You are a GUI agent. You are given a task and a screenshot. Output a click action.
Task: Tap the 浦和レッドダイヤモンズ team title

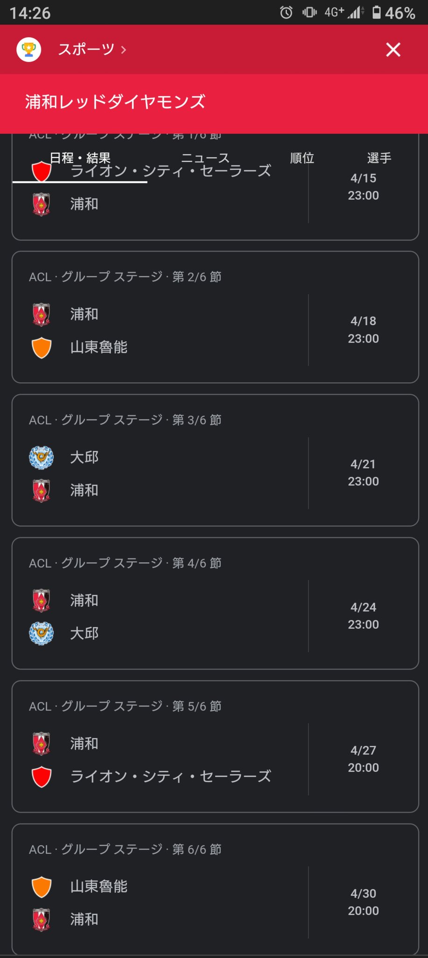point(115,102)
